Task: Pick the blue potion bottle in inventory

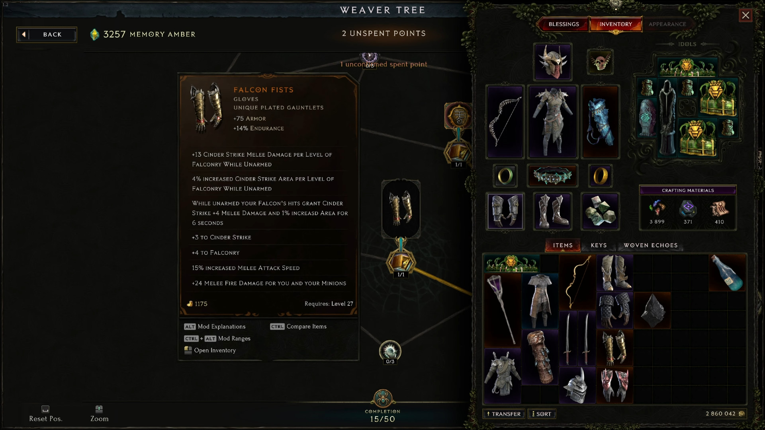Action: pyautogui.click(x=727, y=273)
